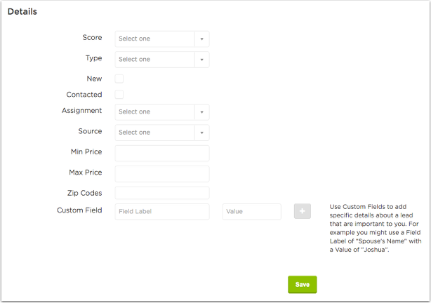Image resolution: width=431 pixels, height=303 pixels.
Task: Check the Contacted checkbox
Action: [x=119, y=95]
